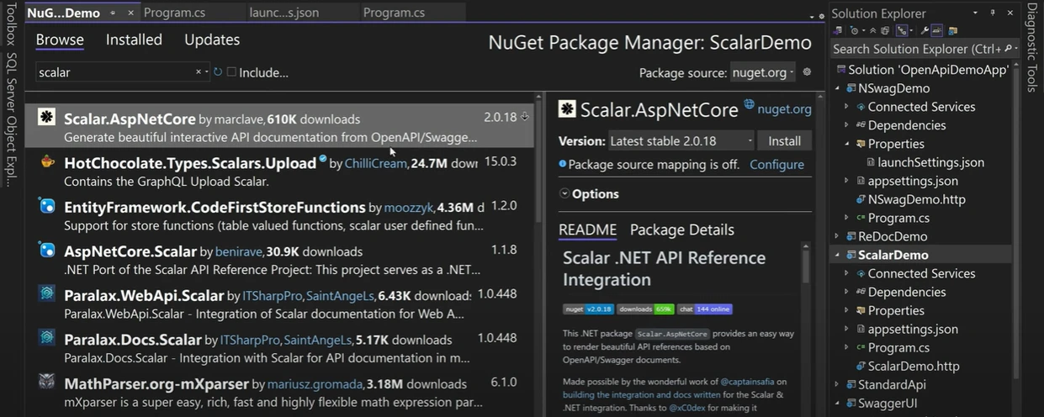The height and width of the screenshot is (417, 1044).
Task: Open the Version dropdown showing Latest stable 2.0.18
Action: [x=681, y=141]
